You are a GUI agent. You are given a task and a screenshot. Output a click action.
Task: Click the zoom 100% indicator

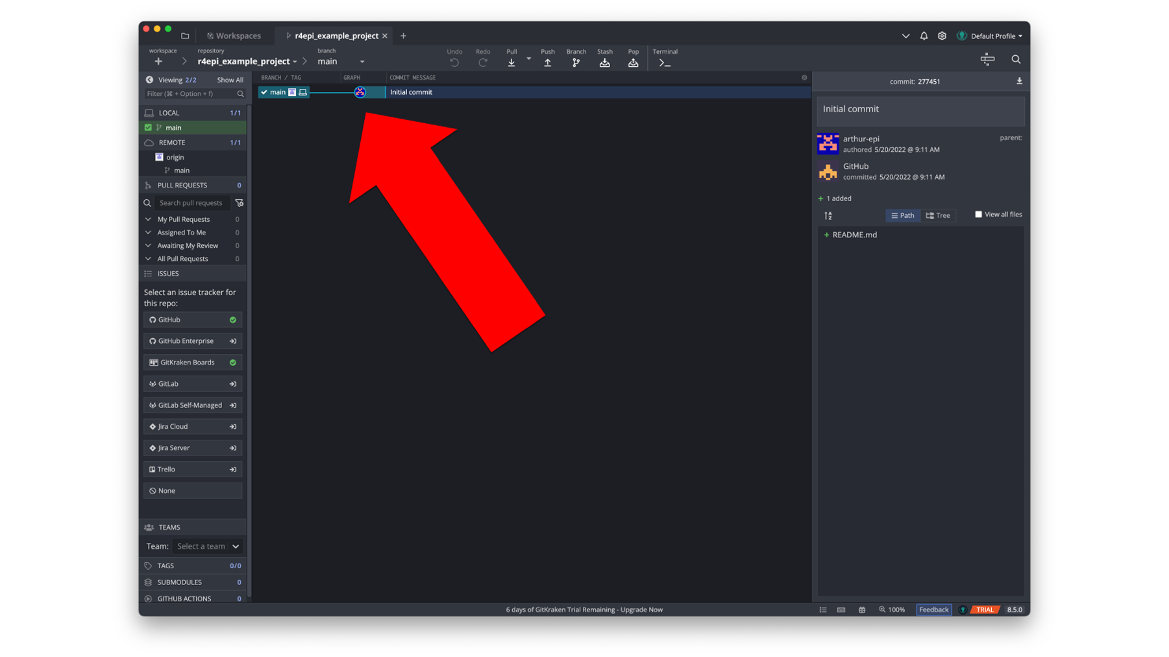[892, 610]
